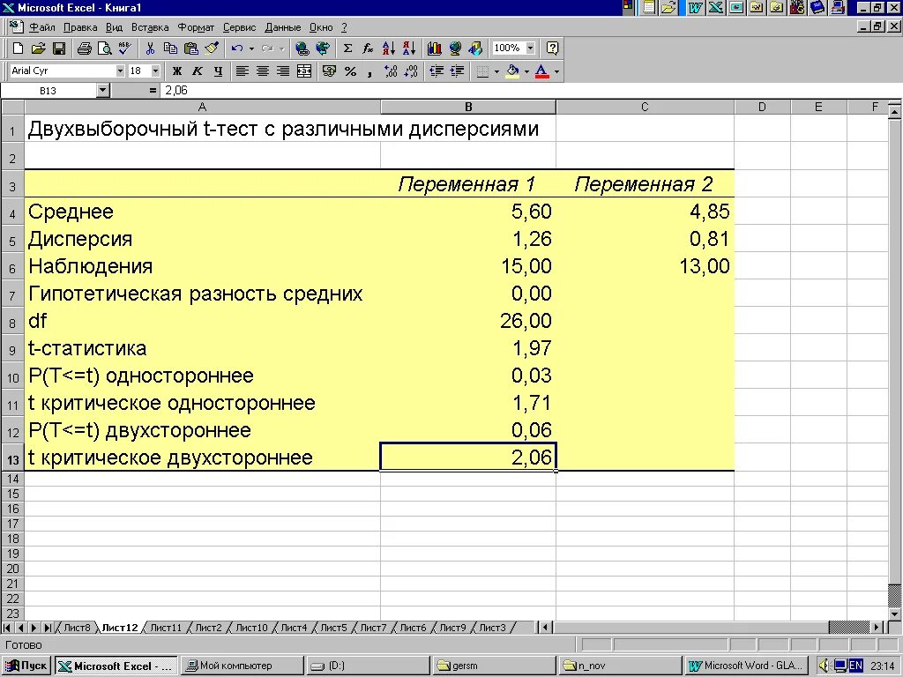This screenshot has height=677, width=903.
Task: Apply the yellow fill color bucket
Action: click(512, 71)
